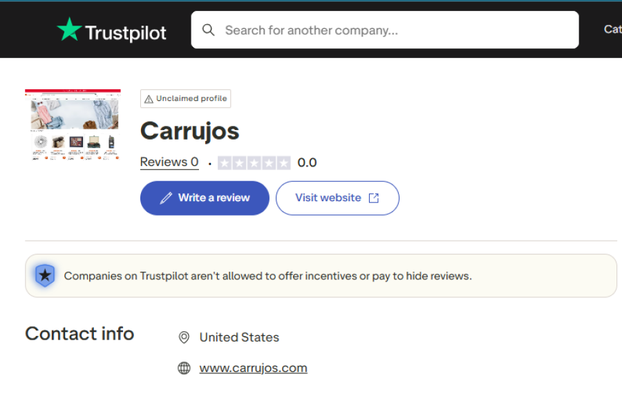Open the www.carrujos.com link
Viewport: 622px width, 401px height.
pyautogui.click(x=253, y=368)
